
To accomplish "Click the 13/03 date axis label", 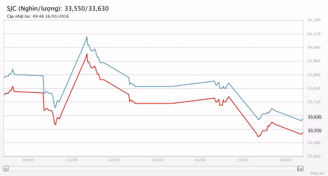I will [x=157, y=160].
